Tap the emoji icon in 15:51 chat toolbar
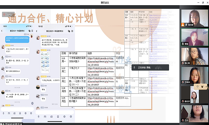Screen dimensions: 209x125 pos(25,113)
